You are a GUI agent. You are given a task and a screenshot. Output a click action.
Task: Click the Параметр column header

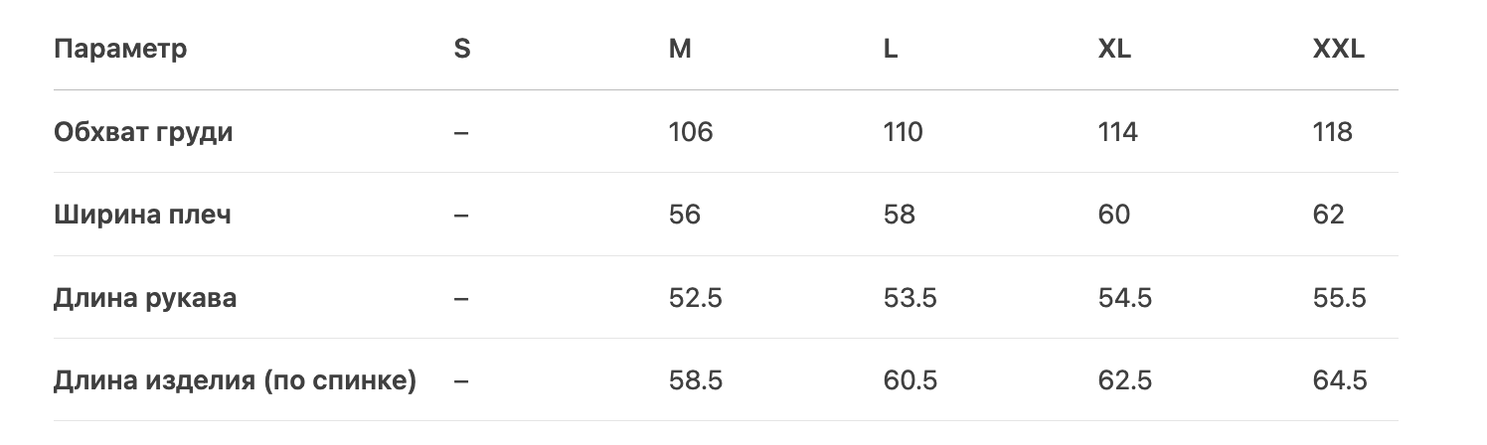point(120,49)
